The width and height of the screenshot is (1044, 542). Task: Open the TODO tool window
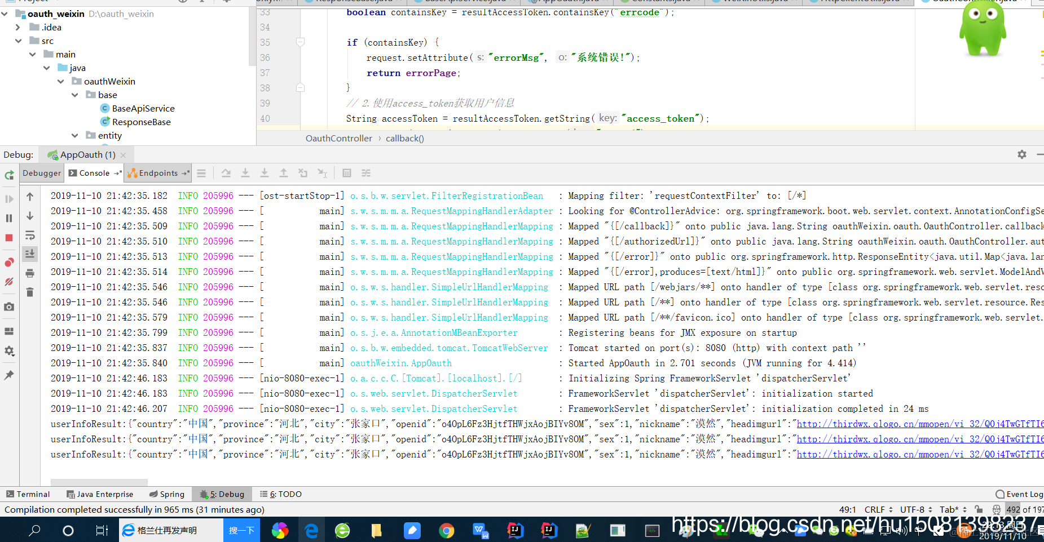point(281,494)
